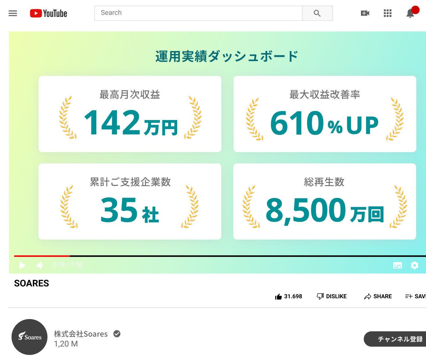
Task: Expand the SAVE playlist options
Action: pyautogui.click(x=417, y=296)
